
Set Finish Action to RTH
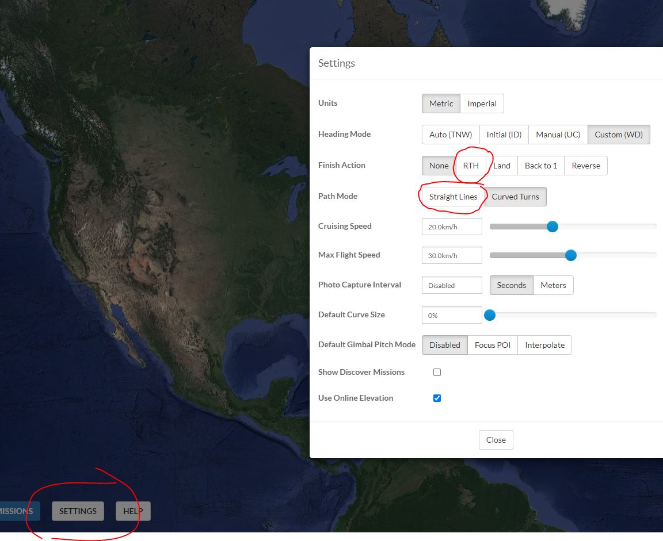[471, 166]
